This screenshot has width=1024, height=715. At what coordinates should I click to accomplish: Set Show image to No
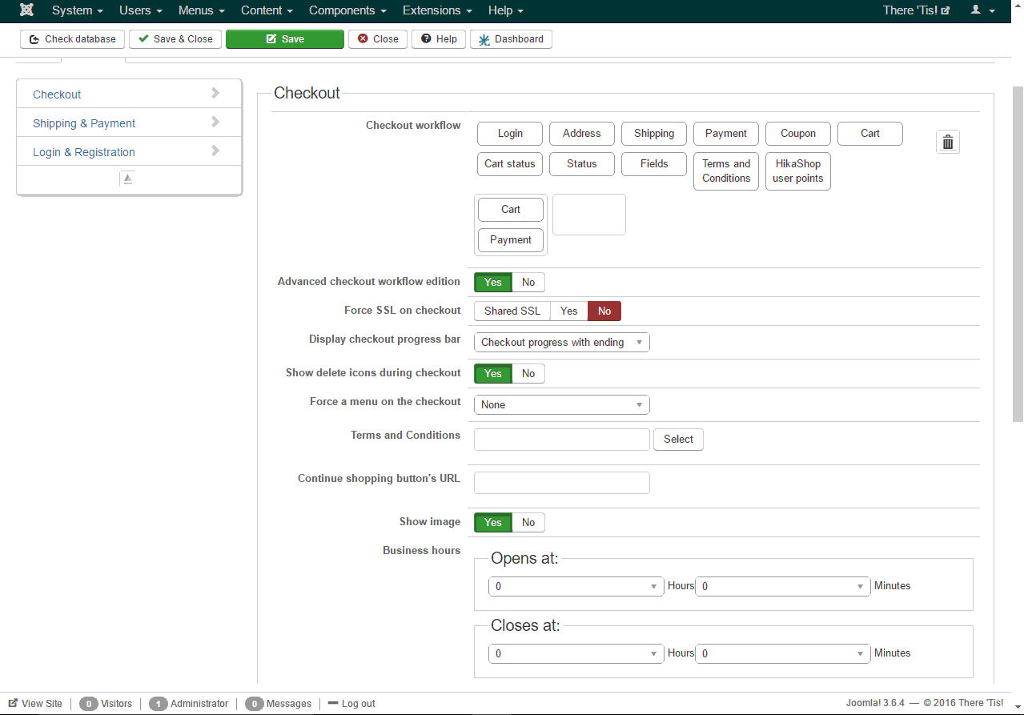(528, 522)
